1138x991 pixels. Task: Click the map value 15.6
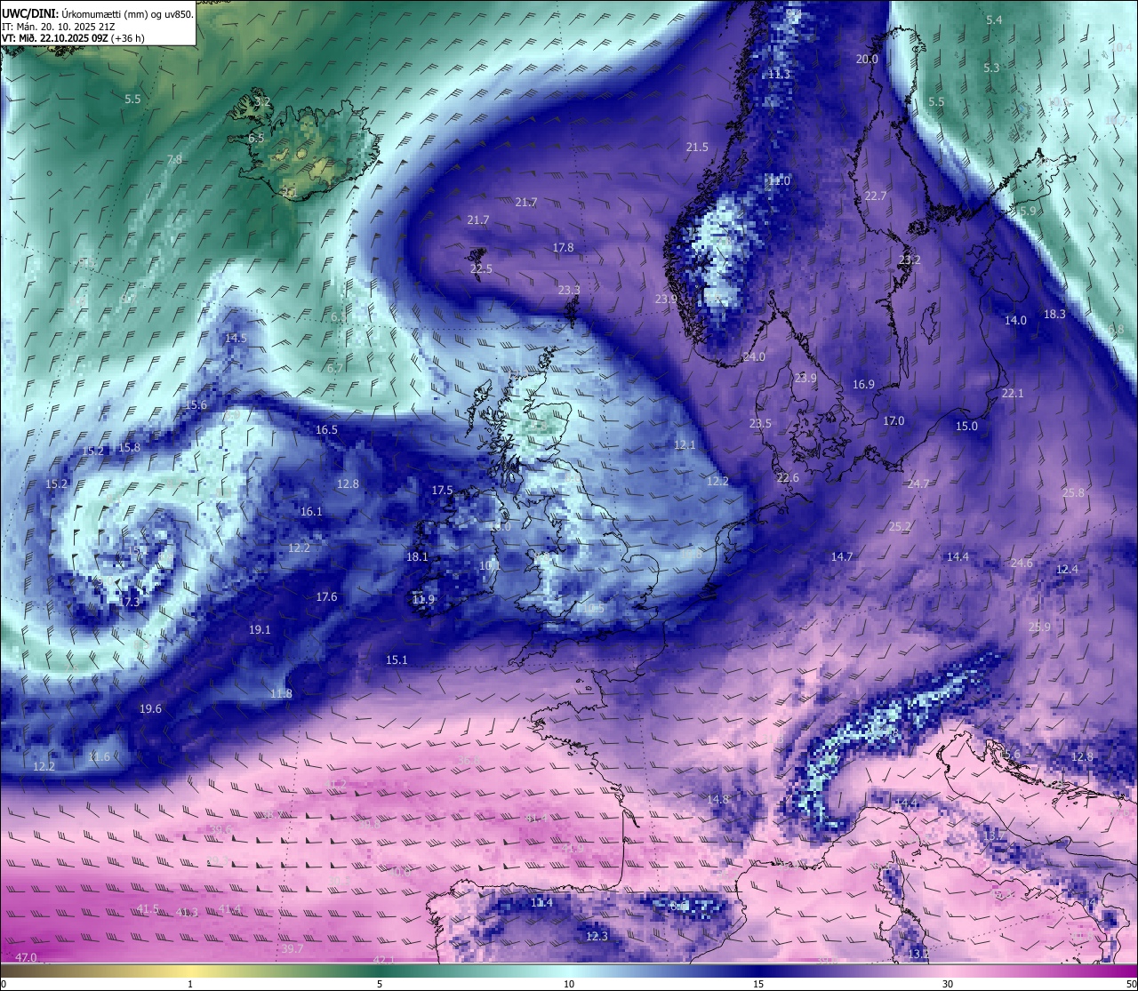(x=196, y=405)
